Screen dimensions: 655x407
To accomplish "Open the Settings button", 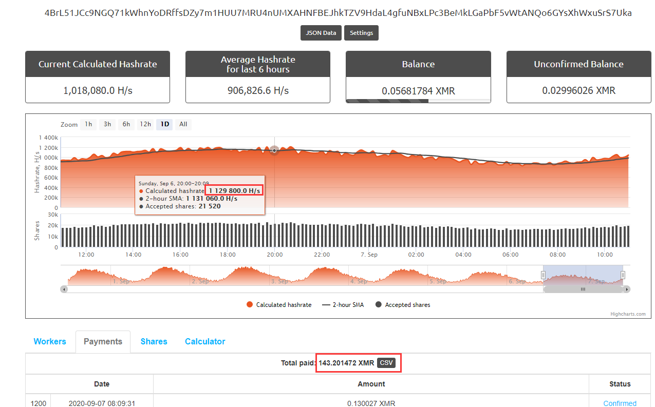I will click(x=361, y=33).
